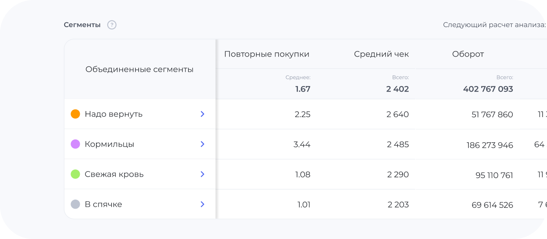
Task: Click the green dot for Свежая кровь
Action: 75,174
